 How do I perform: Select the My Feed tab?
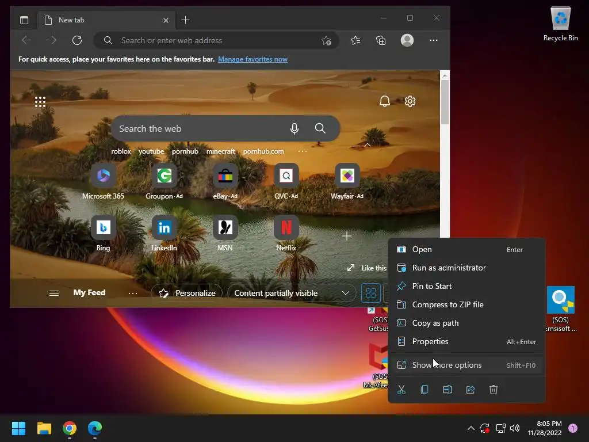[x=89, y=292]
